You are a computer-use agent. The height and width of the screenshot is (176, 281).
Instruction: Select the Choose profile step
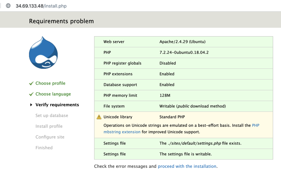(50, 83)
